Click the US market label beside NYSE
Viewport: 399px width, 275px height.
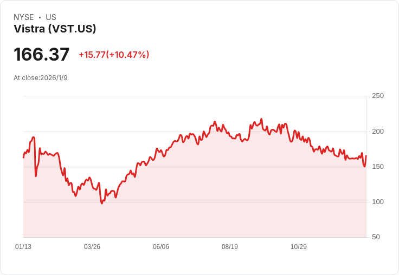(x=51, y=17)
